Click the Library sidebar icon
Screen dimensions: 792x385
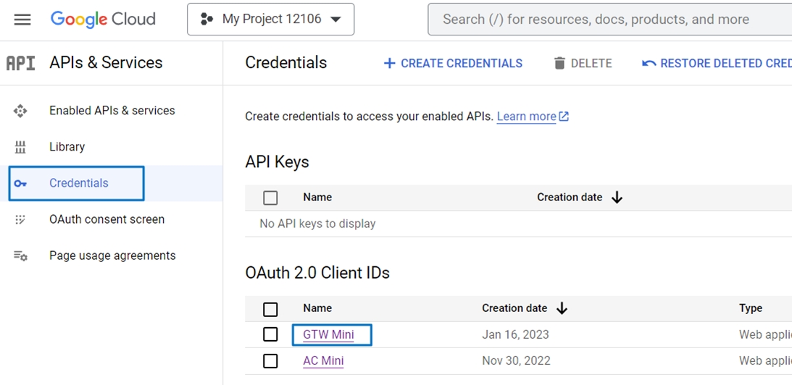coord(20,147)
